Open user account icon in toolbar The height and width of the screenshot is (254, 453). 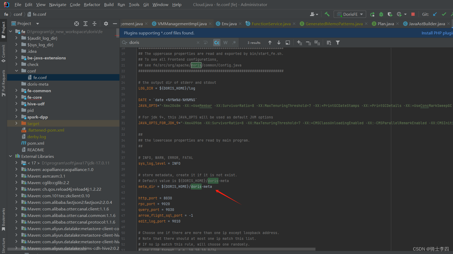coord(314,14)
